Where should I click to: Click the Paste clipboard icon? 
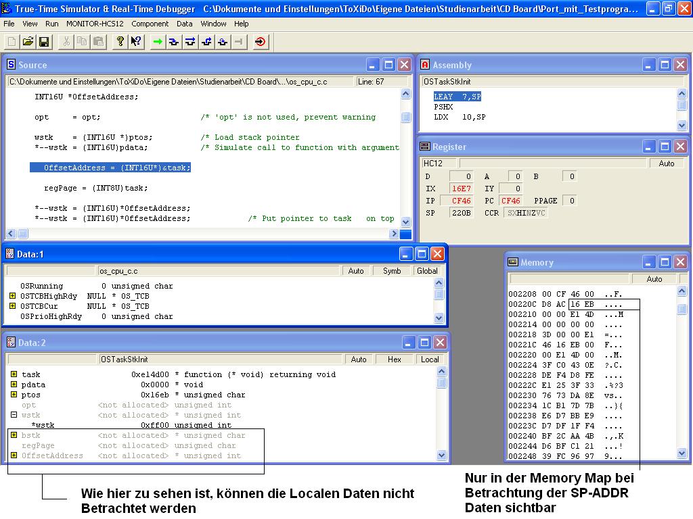(99, 42)
